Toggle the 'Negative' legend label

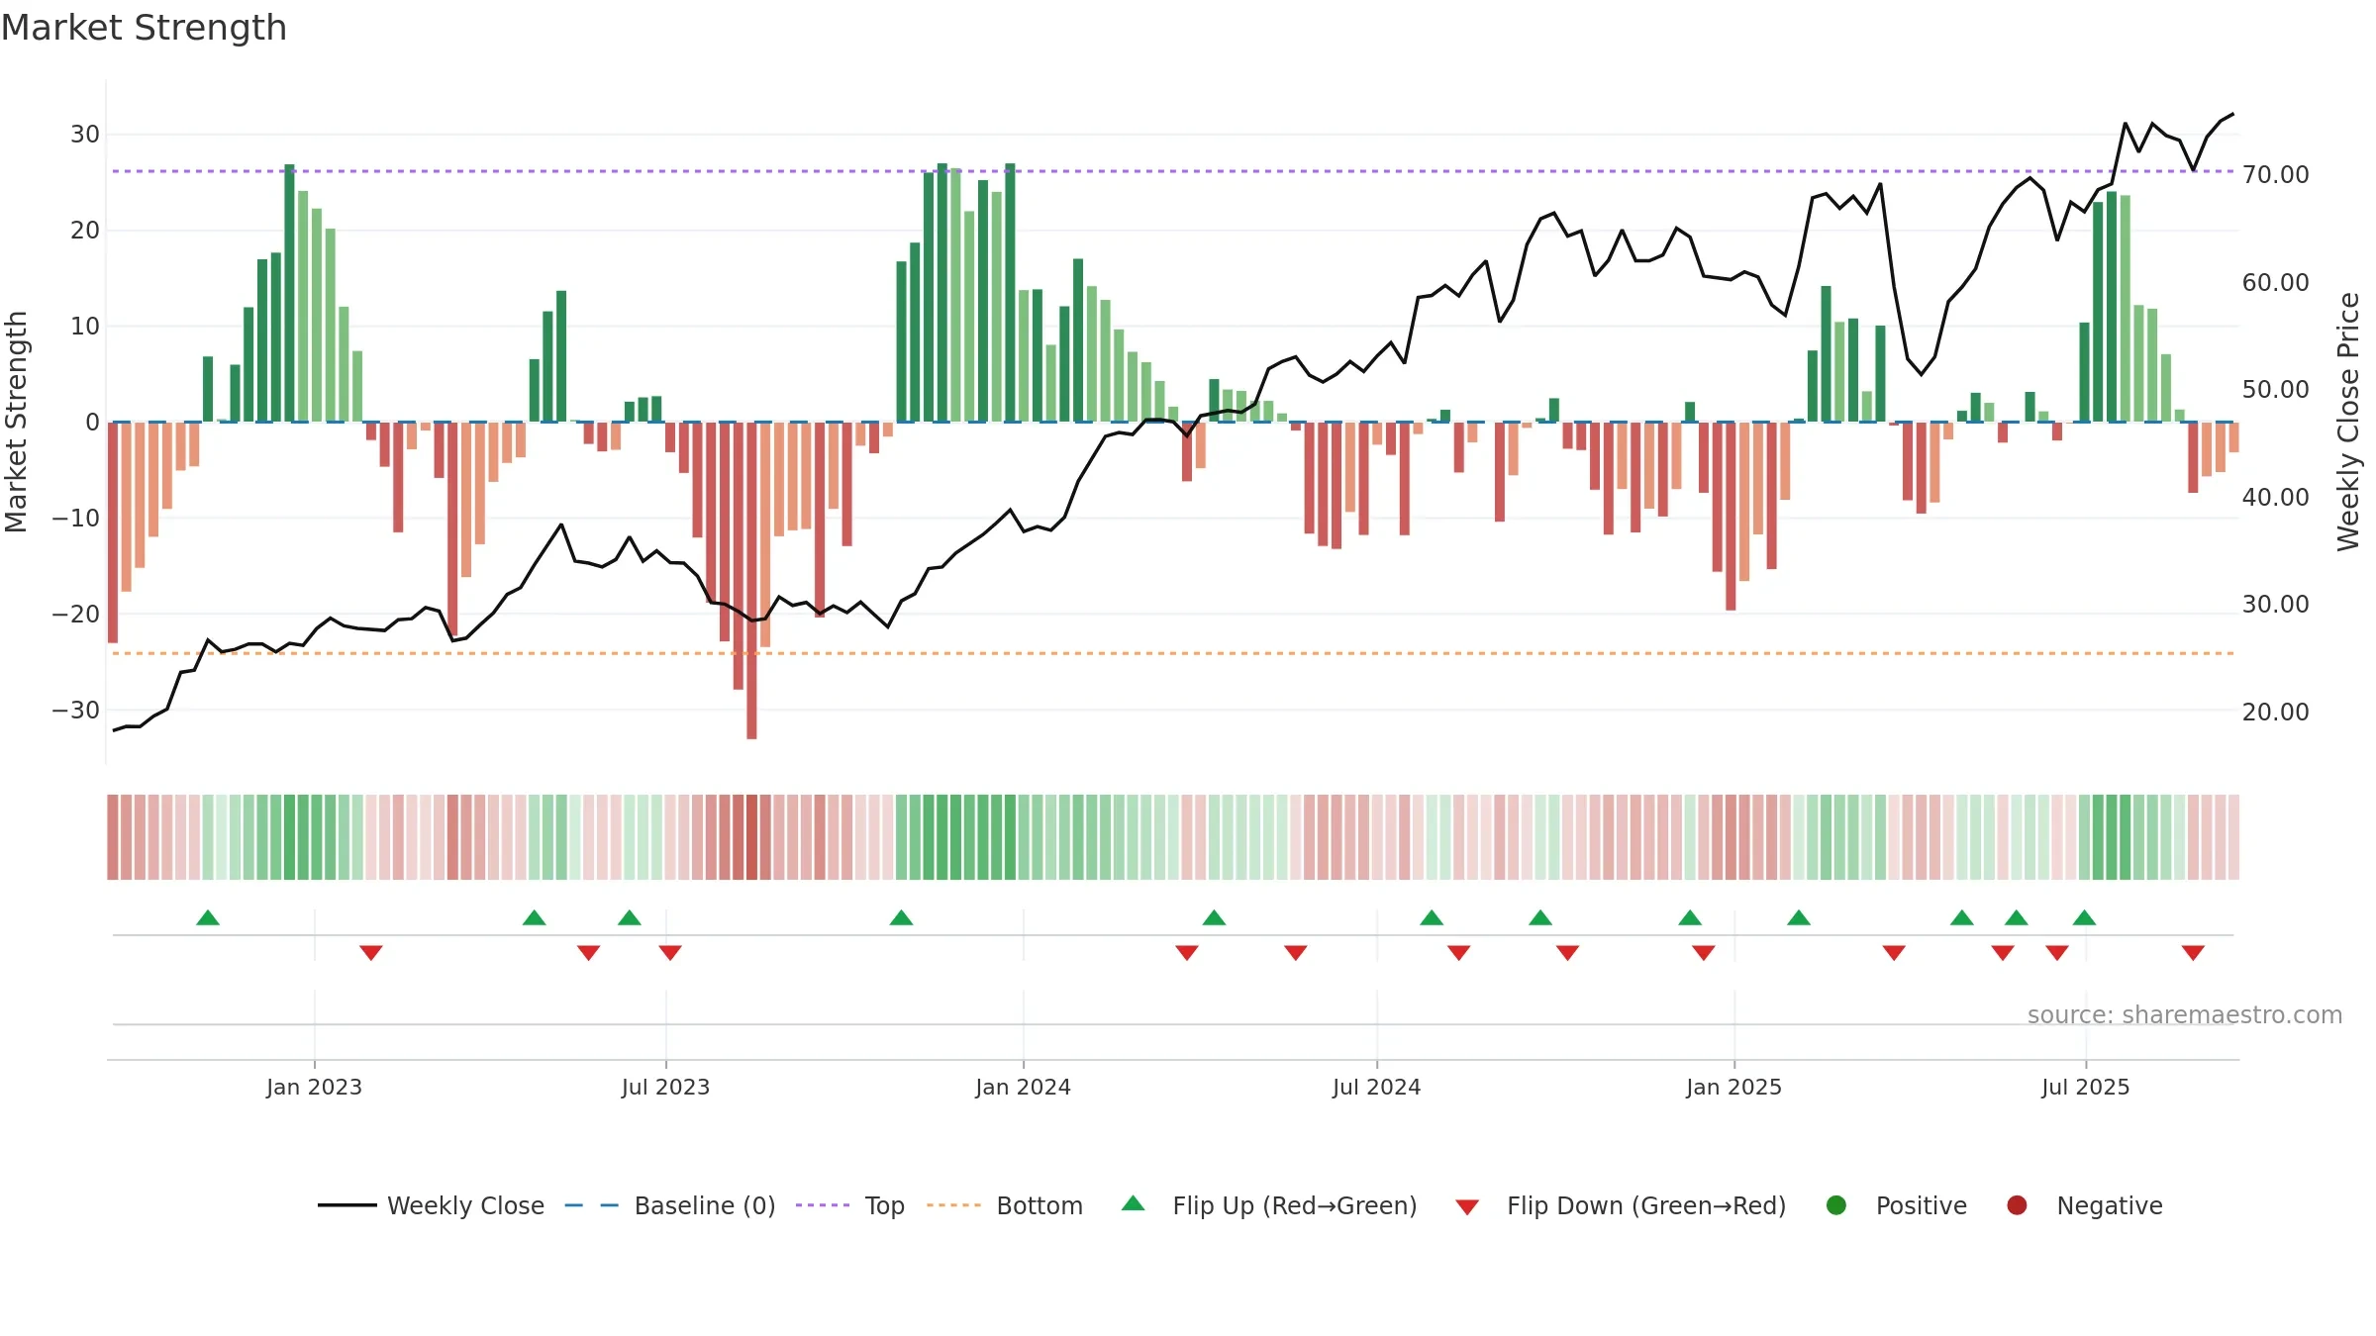point(2110,1205)
